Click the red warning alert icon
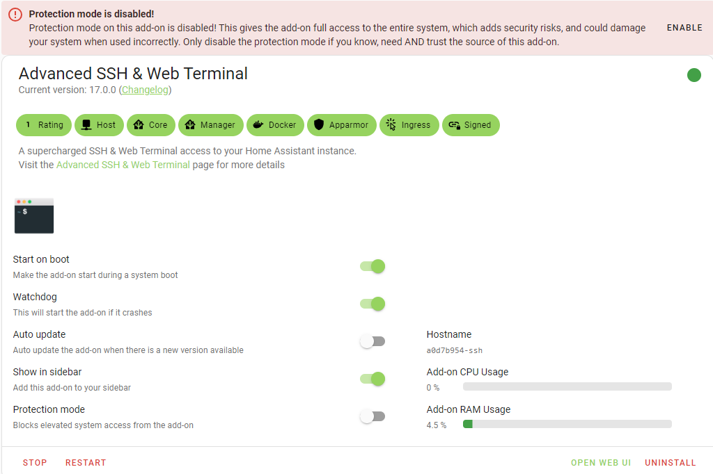Screen dimensions: 713x474 (x=15, y=15)
